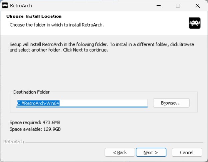This screenshot has width=208, height=162.
Task: Click the 'Destination Folder' group label
Action: (x=31, y=92)
